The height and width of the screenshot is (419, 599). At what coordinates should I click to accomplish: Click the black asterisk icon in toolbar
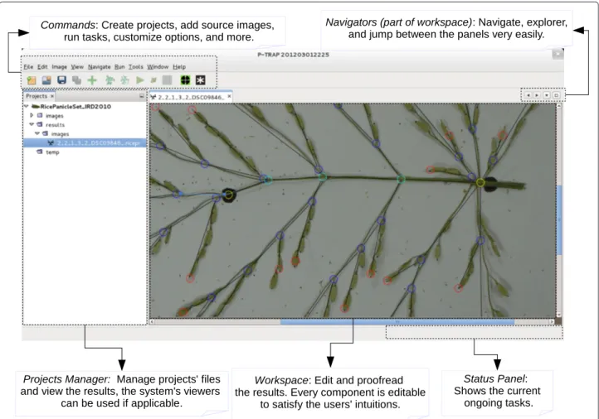click(201, 80)
